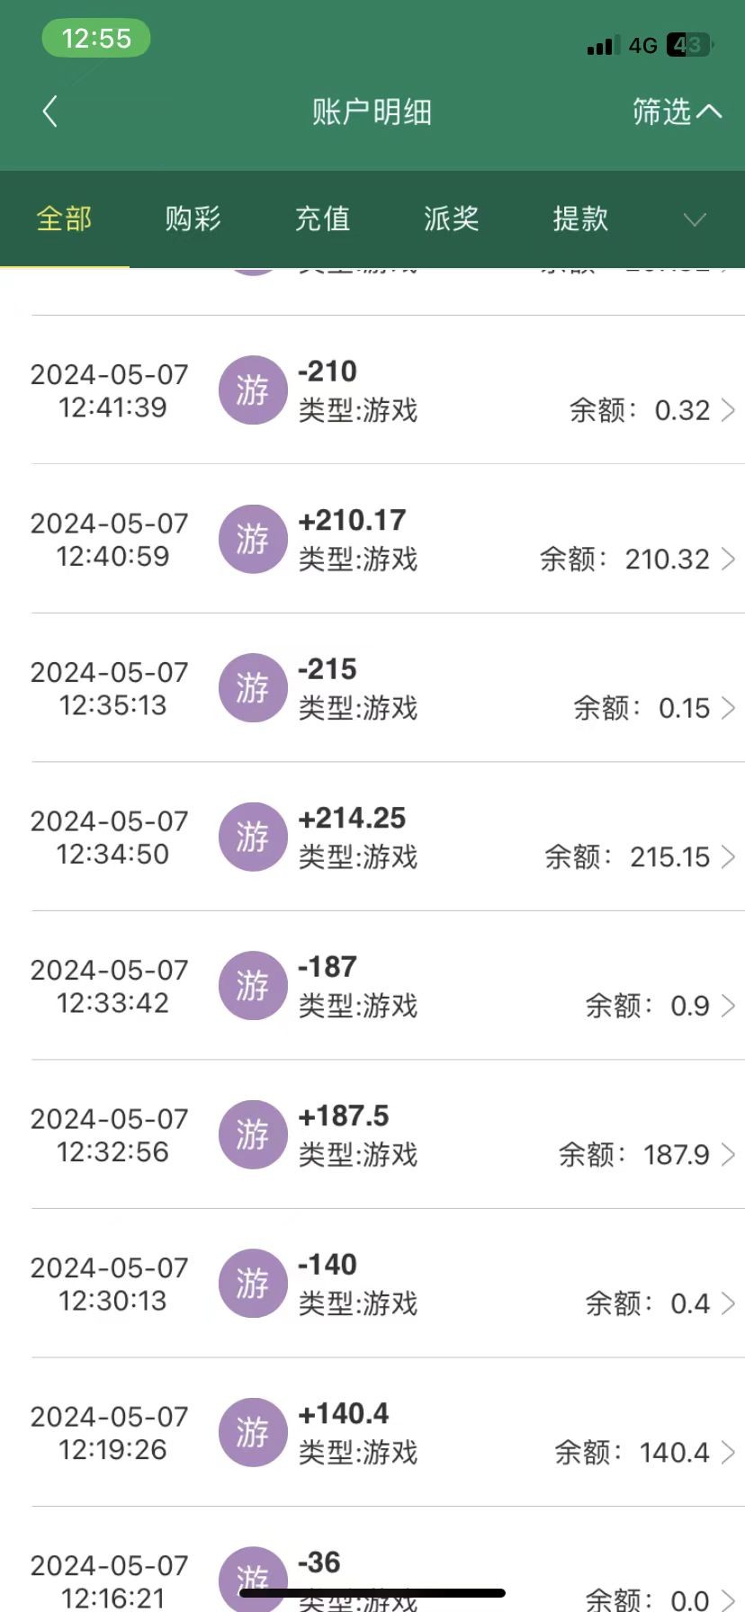Open the +140.4 transaction amount
745x1612 pixels.
tap(344, 1413)
